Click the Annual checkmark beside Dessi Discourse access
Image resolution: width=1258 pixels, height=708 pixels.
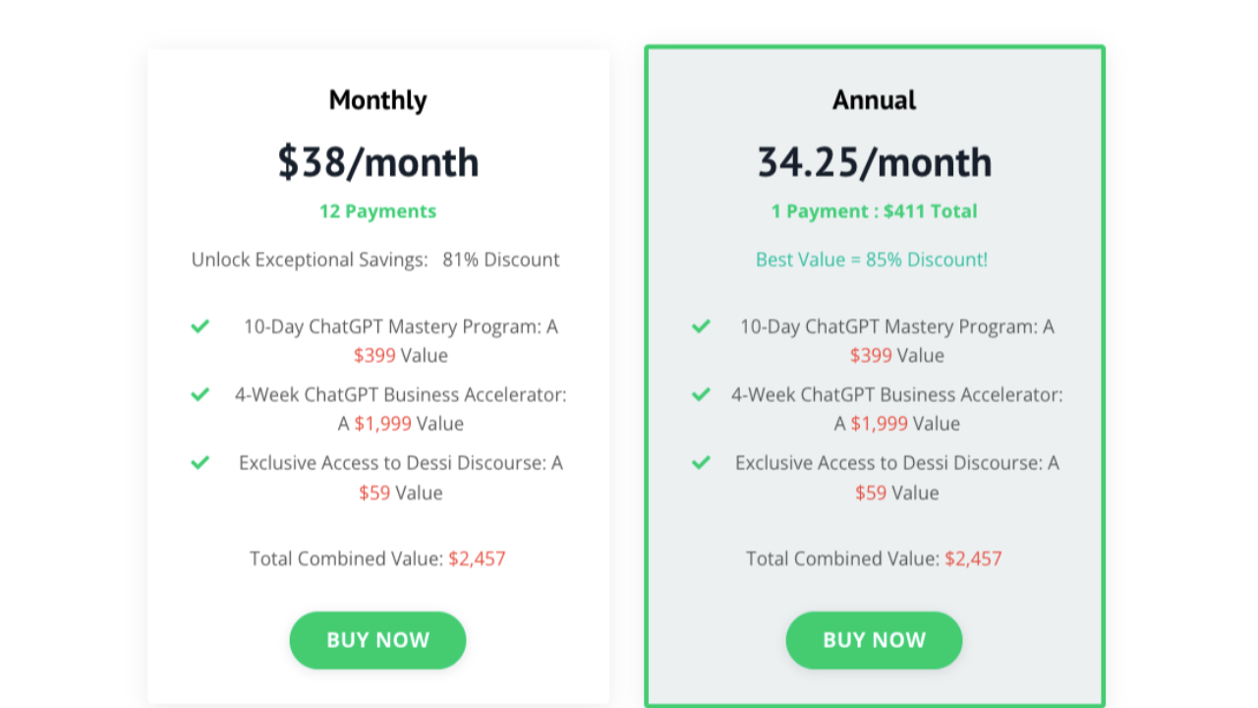(x=701, y=462)
